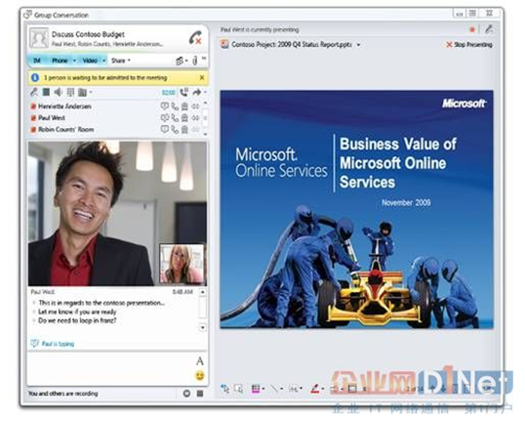This screenshot has height=421, width=525.
Task: Click the chat history scroll-up arrow
Action: click(203, 292)
